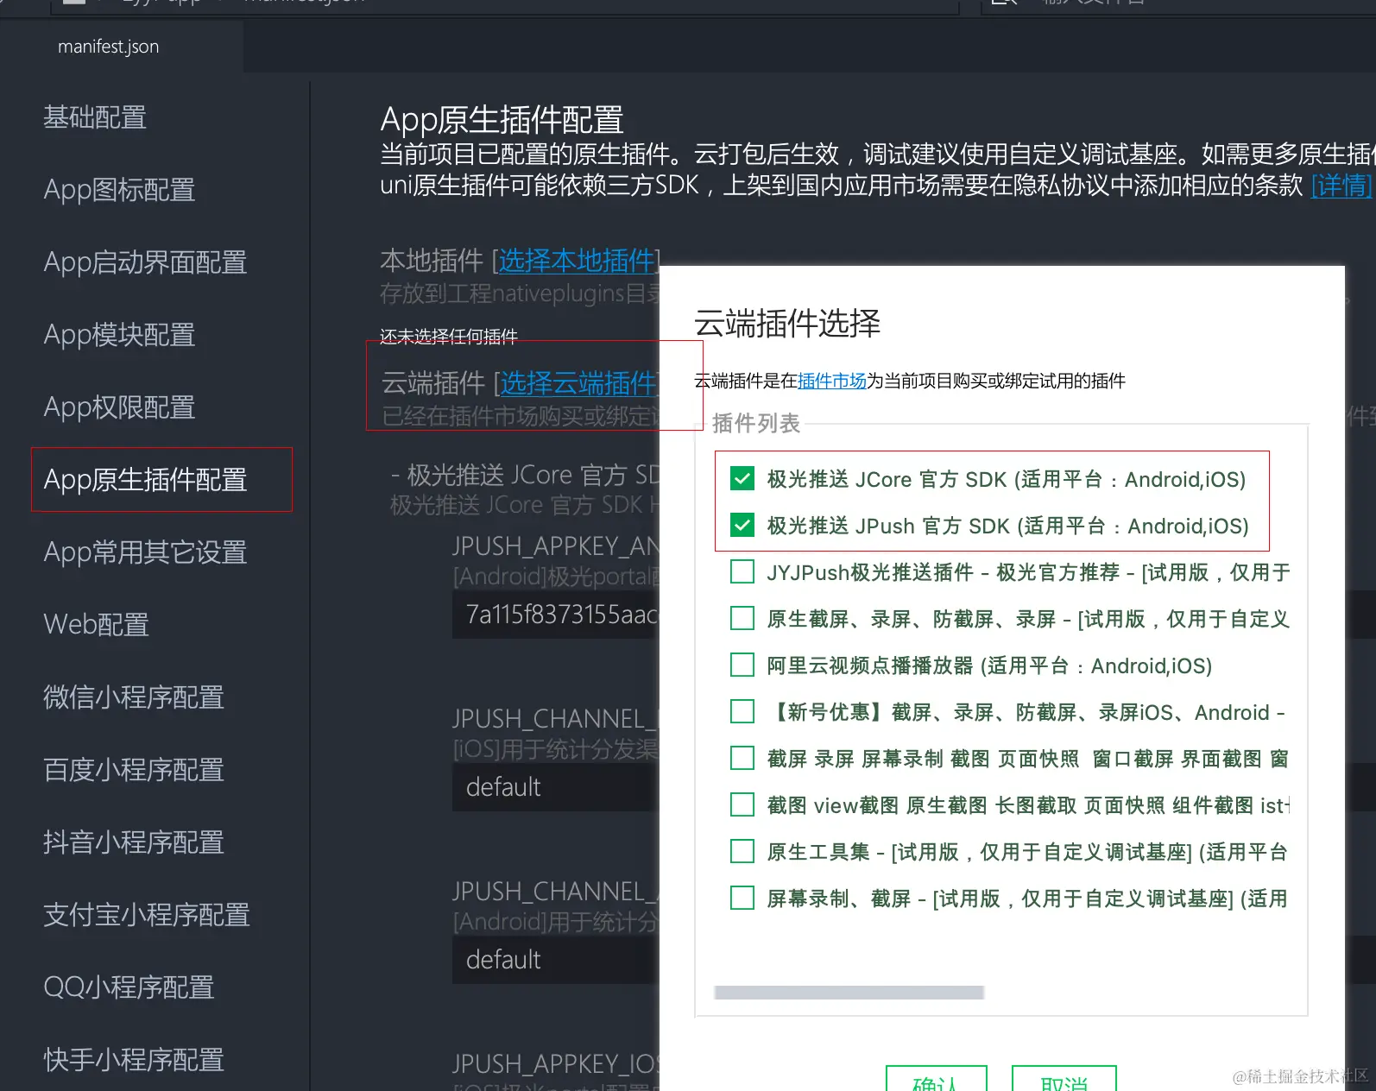Open 插件市场 link in dialog
This screenshot has width=1376, height=1091.
(x=831, y=381)
